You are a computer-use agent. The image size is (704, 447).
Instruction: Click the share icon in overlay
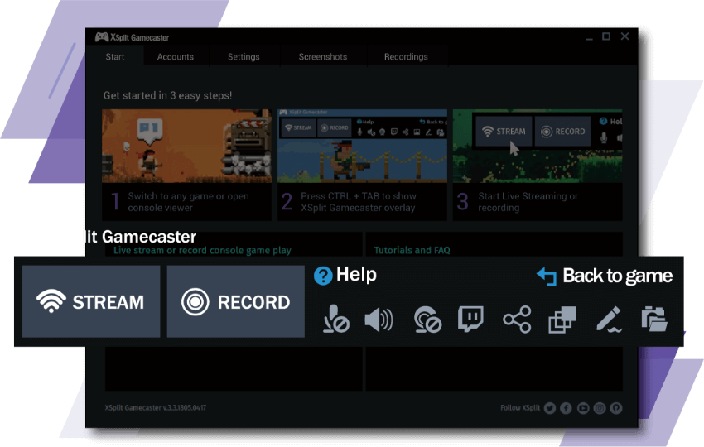click(517, 320)
